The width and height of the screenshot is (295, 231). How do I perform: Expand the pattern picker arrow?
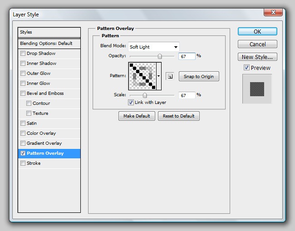point(159,76)
